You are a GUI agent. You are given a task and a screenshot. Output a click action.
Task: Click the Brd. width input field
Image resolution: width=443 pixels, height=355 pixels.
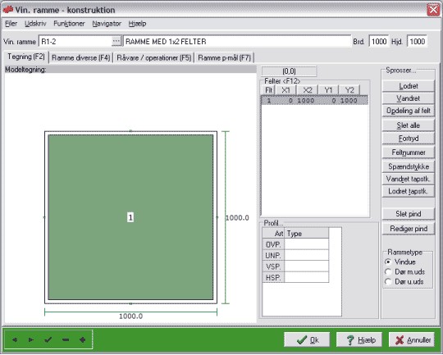point(379,42)
